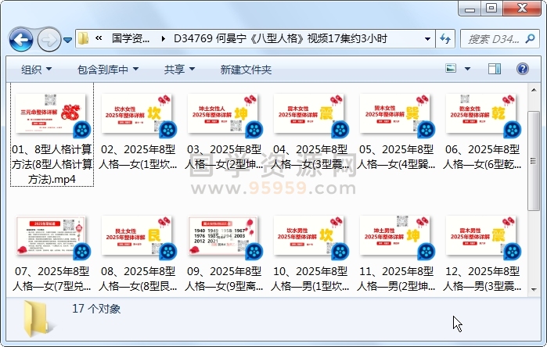The image size is (547, 347).
Task: Minimize the Explorer window
Action: tap(470, 9)
